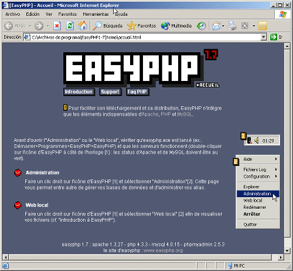Open the Herramientas menu
The image size is (293, 271).
pos(96,14)
